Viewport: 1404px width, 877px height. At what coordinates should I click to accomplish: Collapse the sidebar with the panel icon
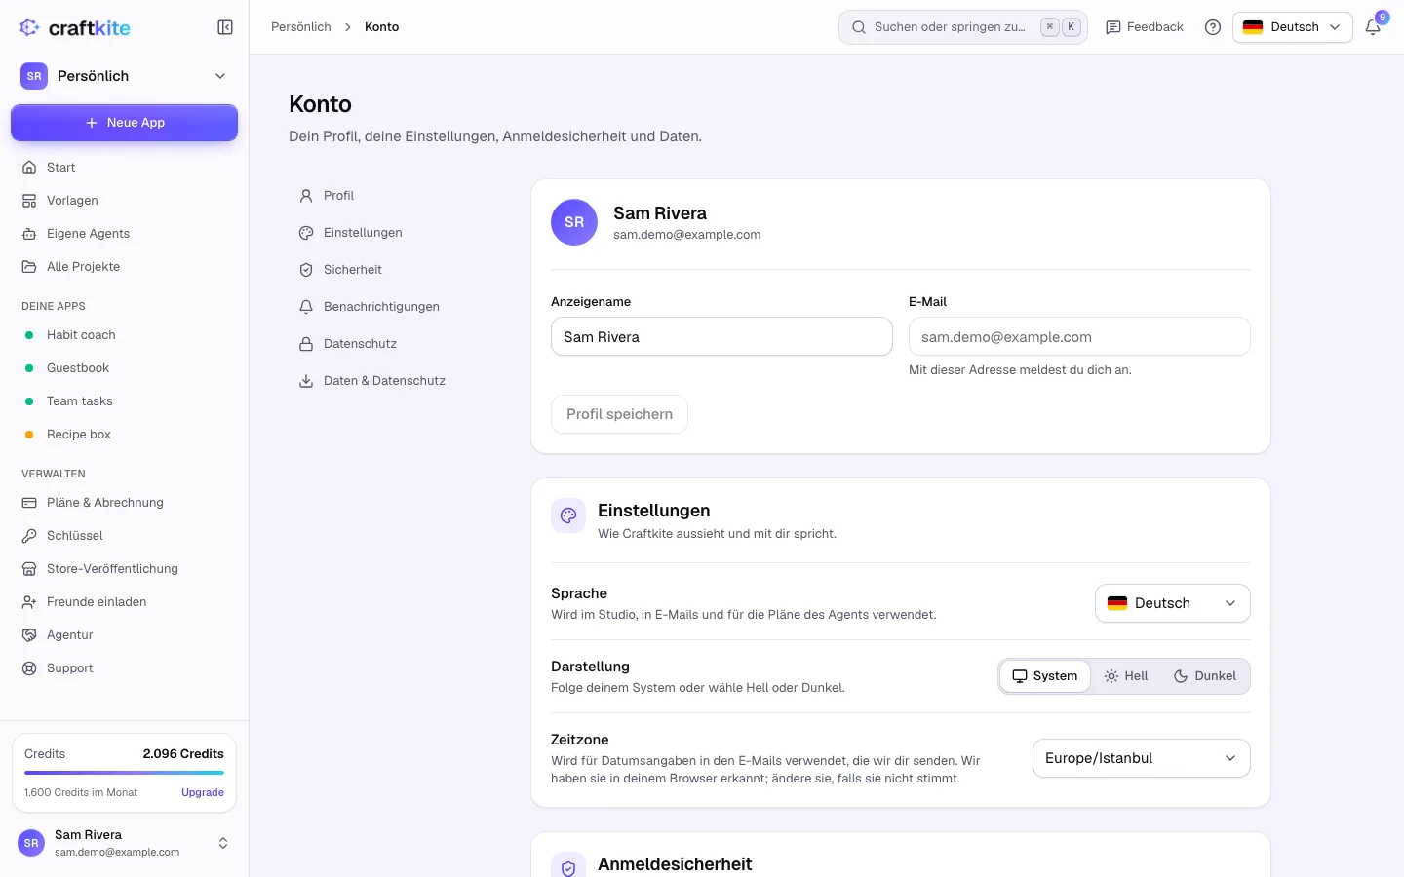click(225, 27)
